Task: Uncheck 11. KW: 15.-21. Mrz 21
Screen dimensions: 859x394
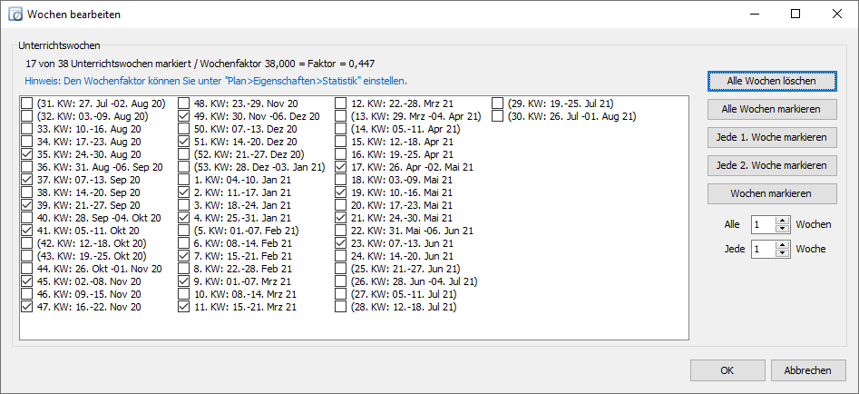Action: tap(184, 308)
